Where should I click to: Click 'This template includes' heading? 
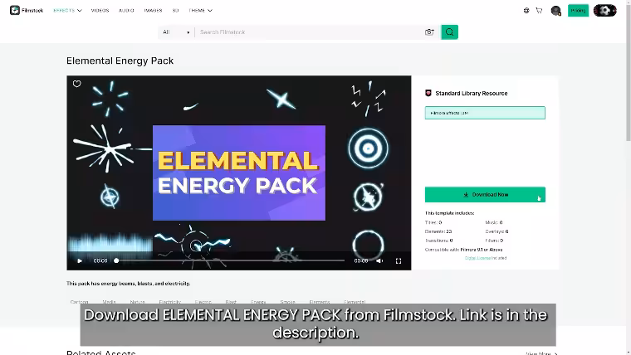[449, 213]
